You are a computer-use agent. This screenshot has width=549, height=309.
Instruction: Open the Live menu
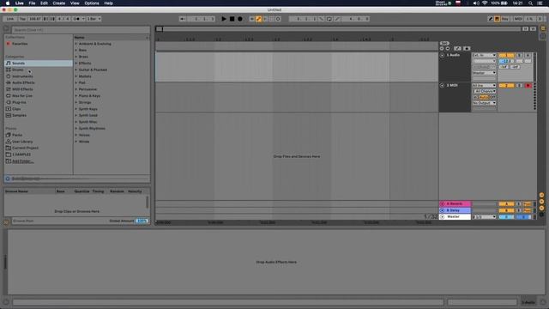tap(19, 3)
